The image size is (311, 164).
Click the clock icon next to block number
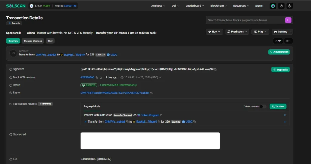[x=101, y=77]
